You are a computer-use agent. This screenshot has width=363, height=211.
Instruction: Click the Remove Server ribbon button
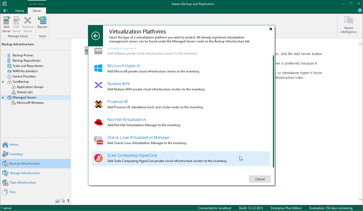point(28,24)
